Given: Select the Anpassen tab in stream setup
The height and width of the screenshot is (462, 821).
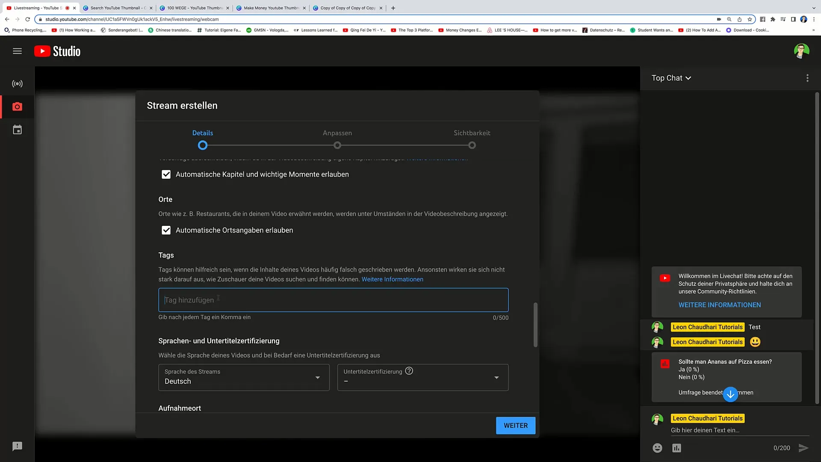Looking at the screenshot, I should click(337, 133).
